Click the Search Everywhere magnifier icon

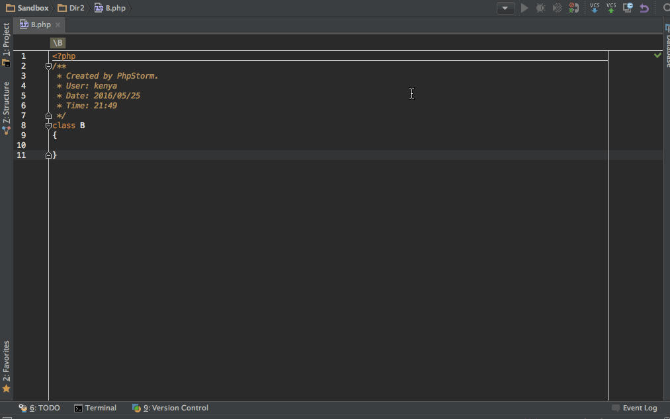click(666, 8)
